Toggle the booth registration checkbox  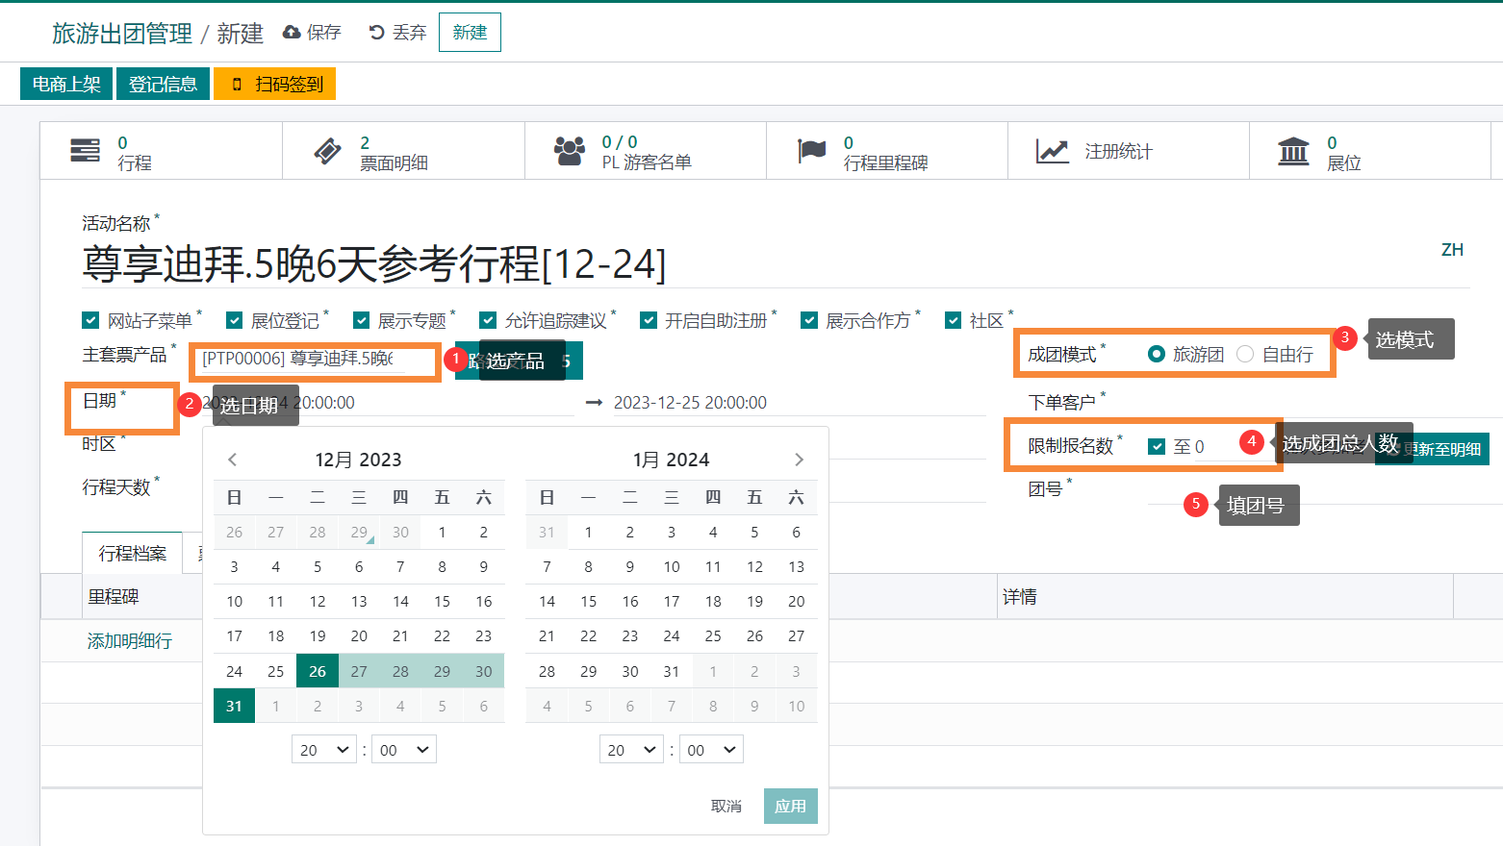click(234, 320)
